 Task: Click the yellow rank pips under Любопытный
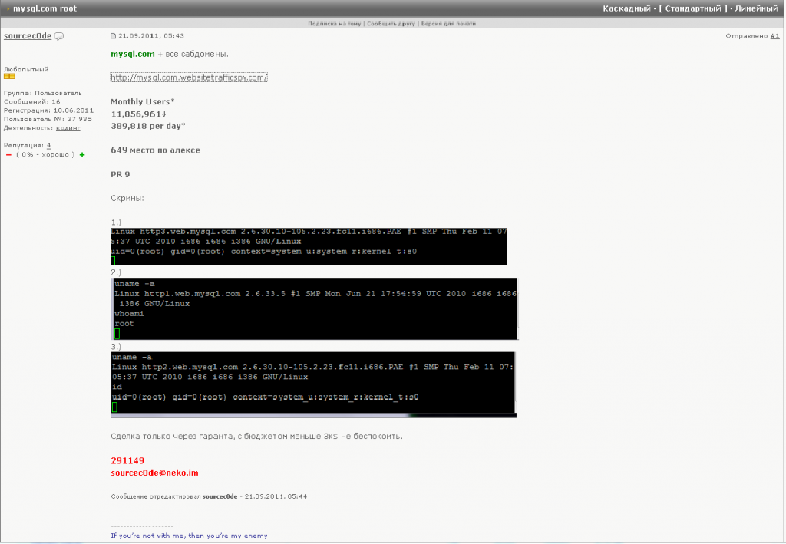coord(11,77)
